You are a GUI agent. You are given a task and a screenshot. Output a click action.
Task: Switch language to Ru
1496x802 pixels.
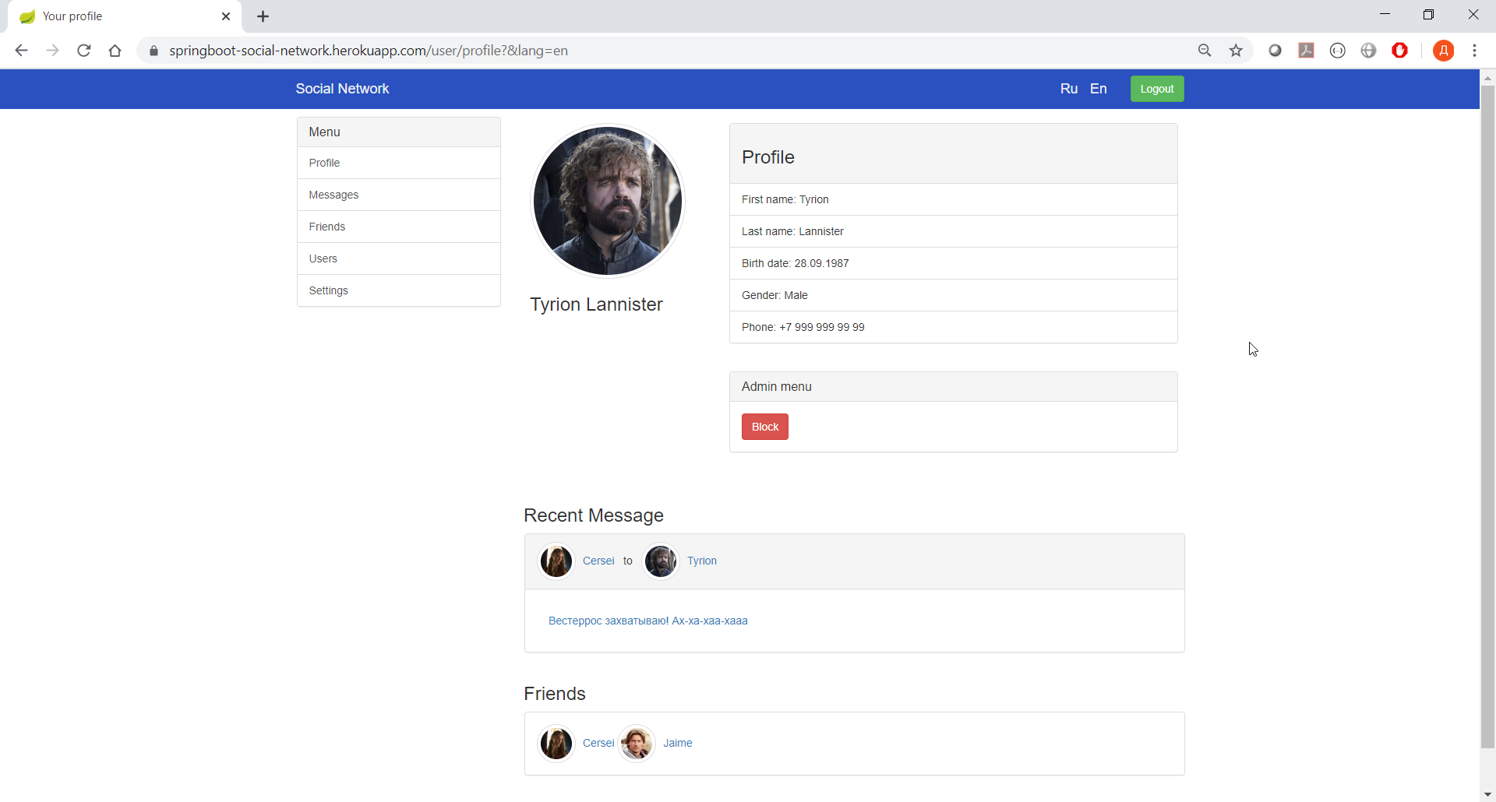tap(1069, 89)
